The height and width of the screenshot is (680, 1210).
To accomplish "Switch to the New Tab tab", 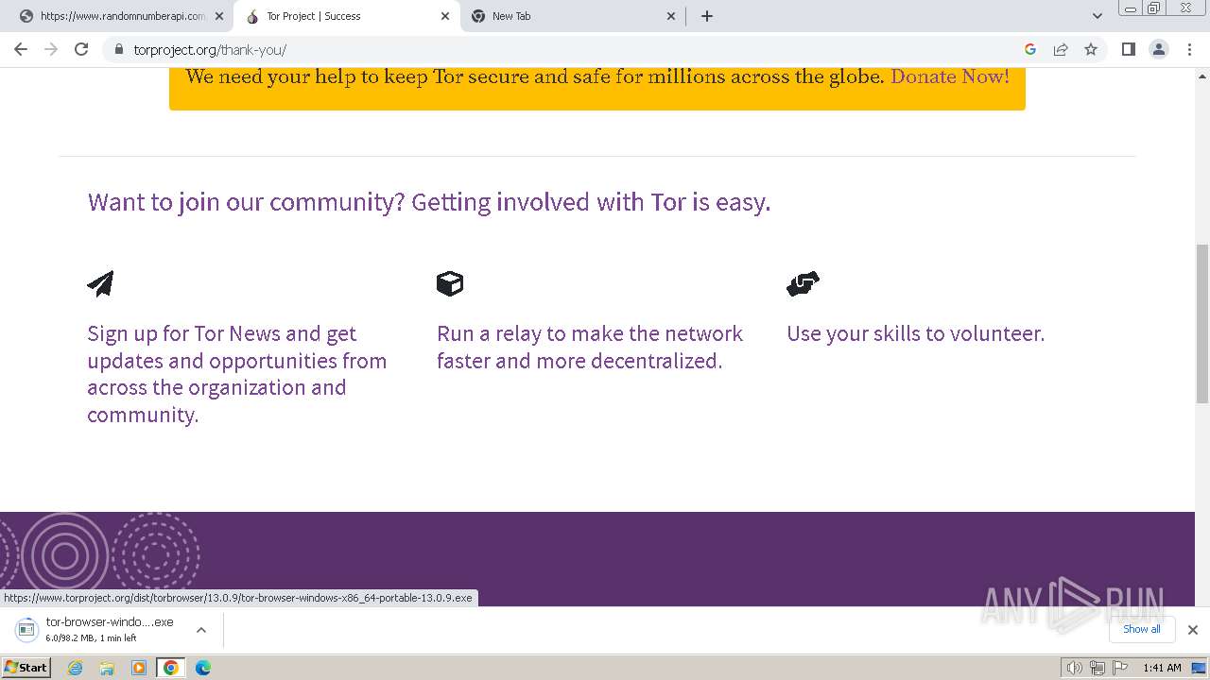I will click(x=574, y=16).
